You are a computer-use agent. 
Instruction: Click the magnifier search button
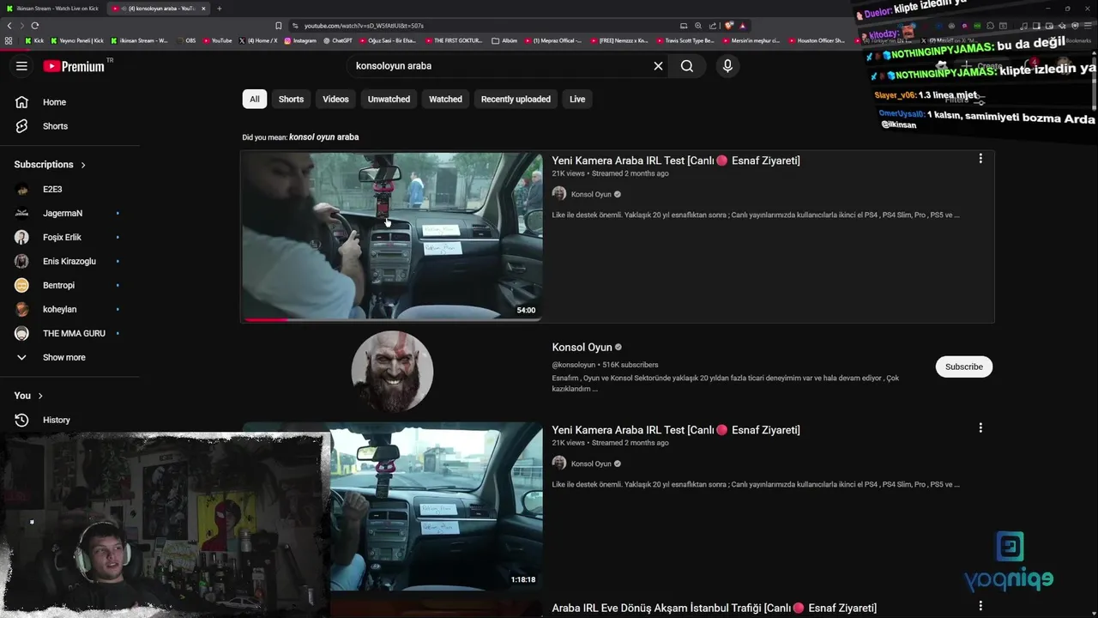click(x=687, y=66)
